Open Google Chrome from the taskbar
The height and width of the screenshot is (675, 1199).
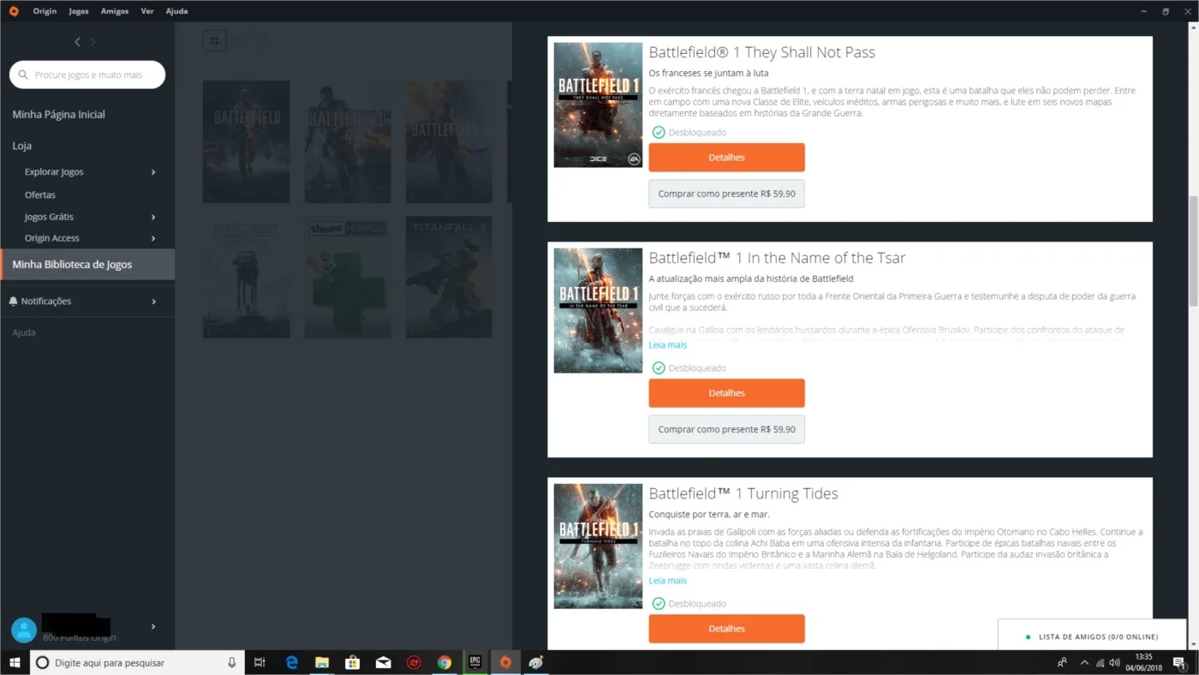444,662
